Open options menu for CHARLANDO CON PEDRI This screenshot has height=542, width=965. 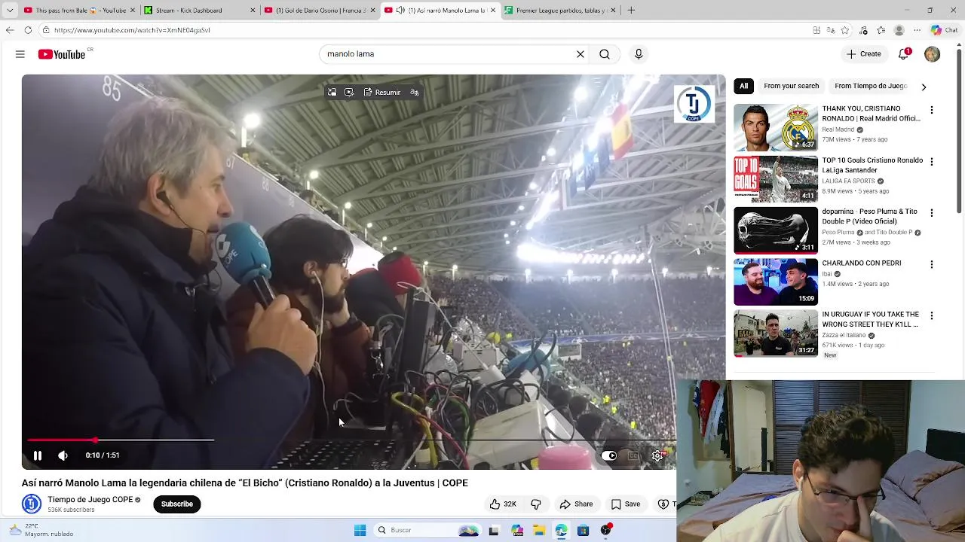point(932,264)
